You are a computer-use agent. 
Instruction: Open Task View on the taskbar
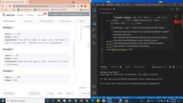(x=53, y=101)
